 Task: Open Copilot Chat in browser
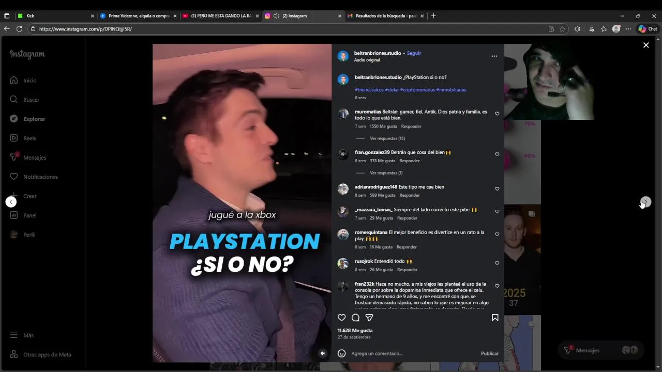click(x=648, y=29)
